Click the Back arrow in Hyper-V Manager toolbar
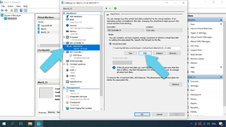Image resolution: width=226 pixels, height=127 pixels. (2, 10)
